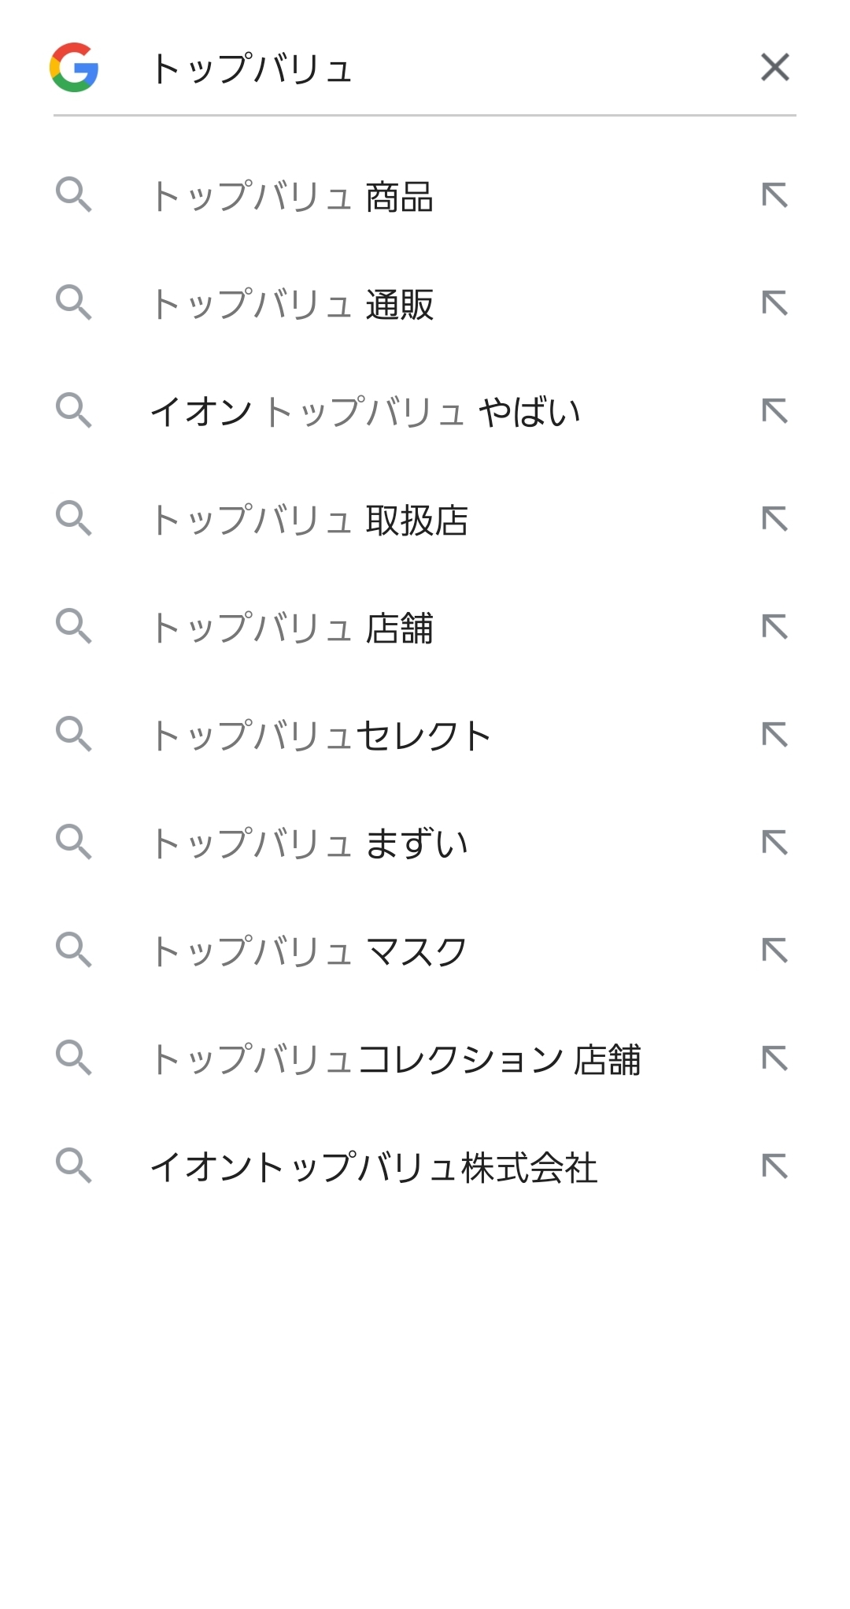850x1609 pixels.
Task: Fill query with トップバリュ 通販 arrow
Action: (x=774, y=303)
